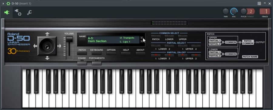Image resolution: width=273 pixels, height=110 pixels.
Task: Push joystick right arrow marked 2
Action: coord(59,46)
